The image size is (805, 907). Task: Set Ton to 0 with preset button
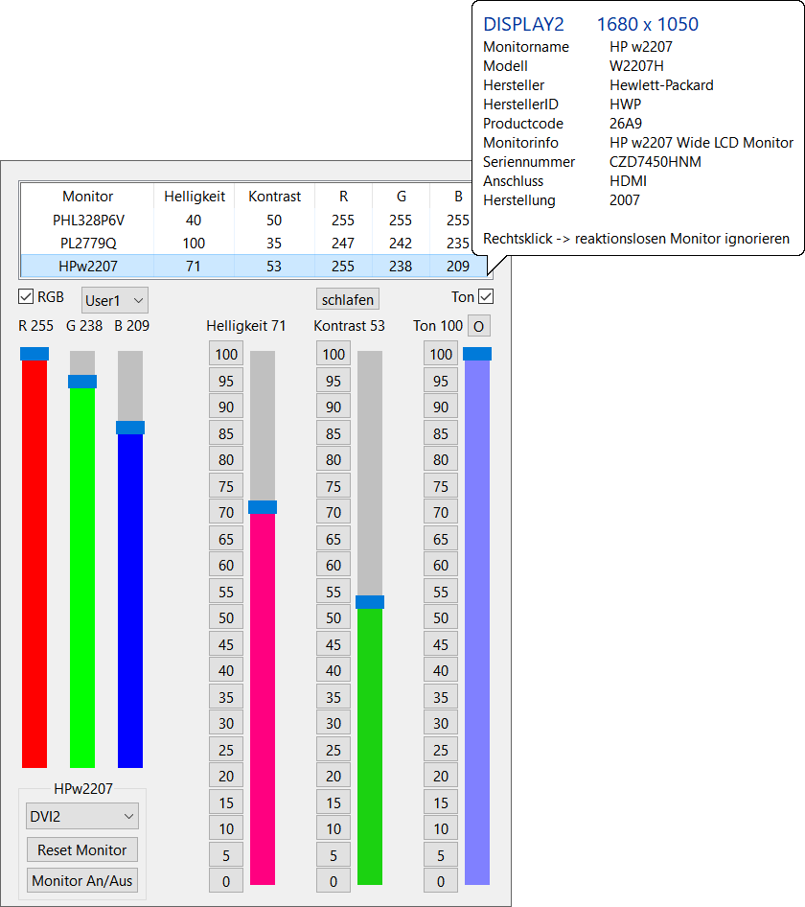pyautogui.click(x=441, y=881)
